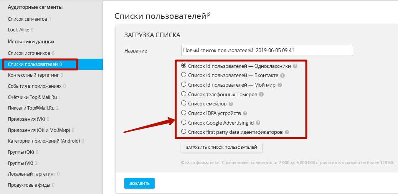Open help icon next to Одноклассники list option
The image size is (398, 194).
[x=295, y=66]
